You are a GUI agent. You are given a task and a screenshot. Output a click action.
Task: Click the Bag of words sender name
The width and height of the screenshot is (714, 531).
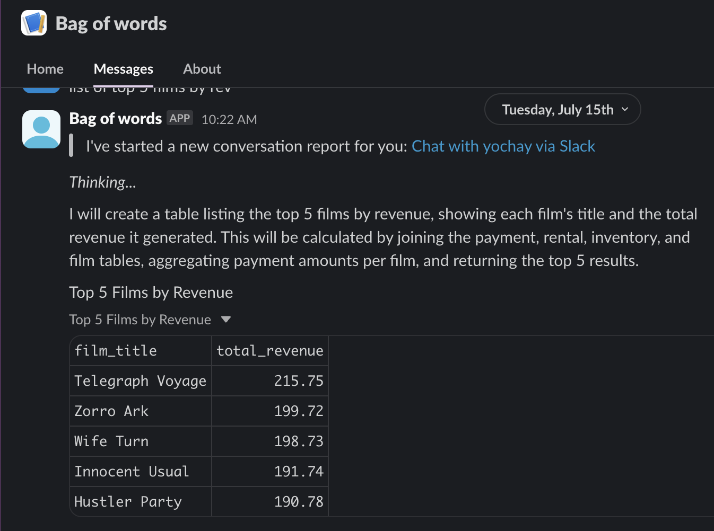116,119
